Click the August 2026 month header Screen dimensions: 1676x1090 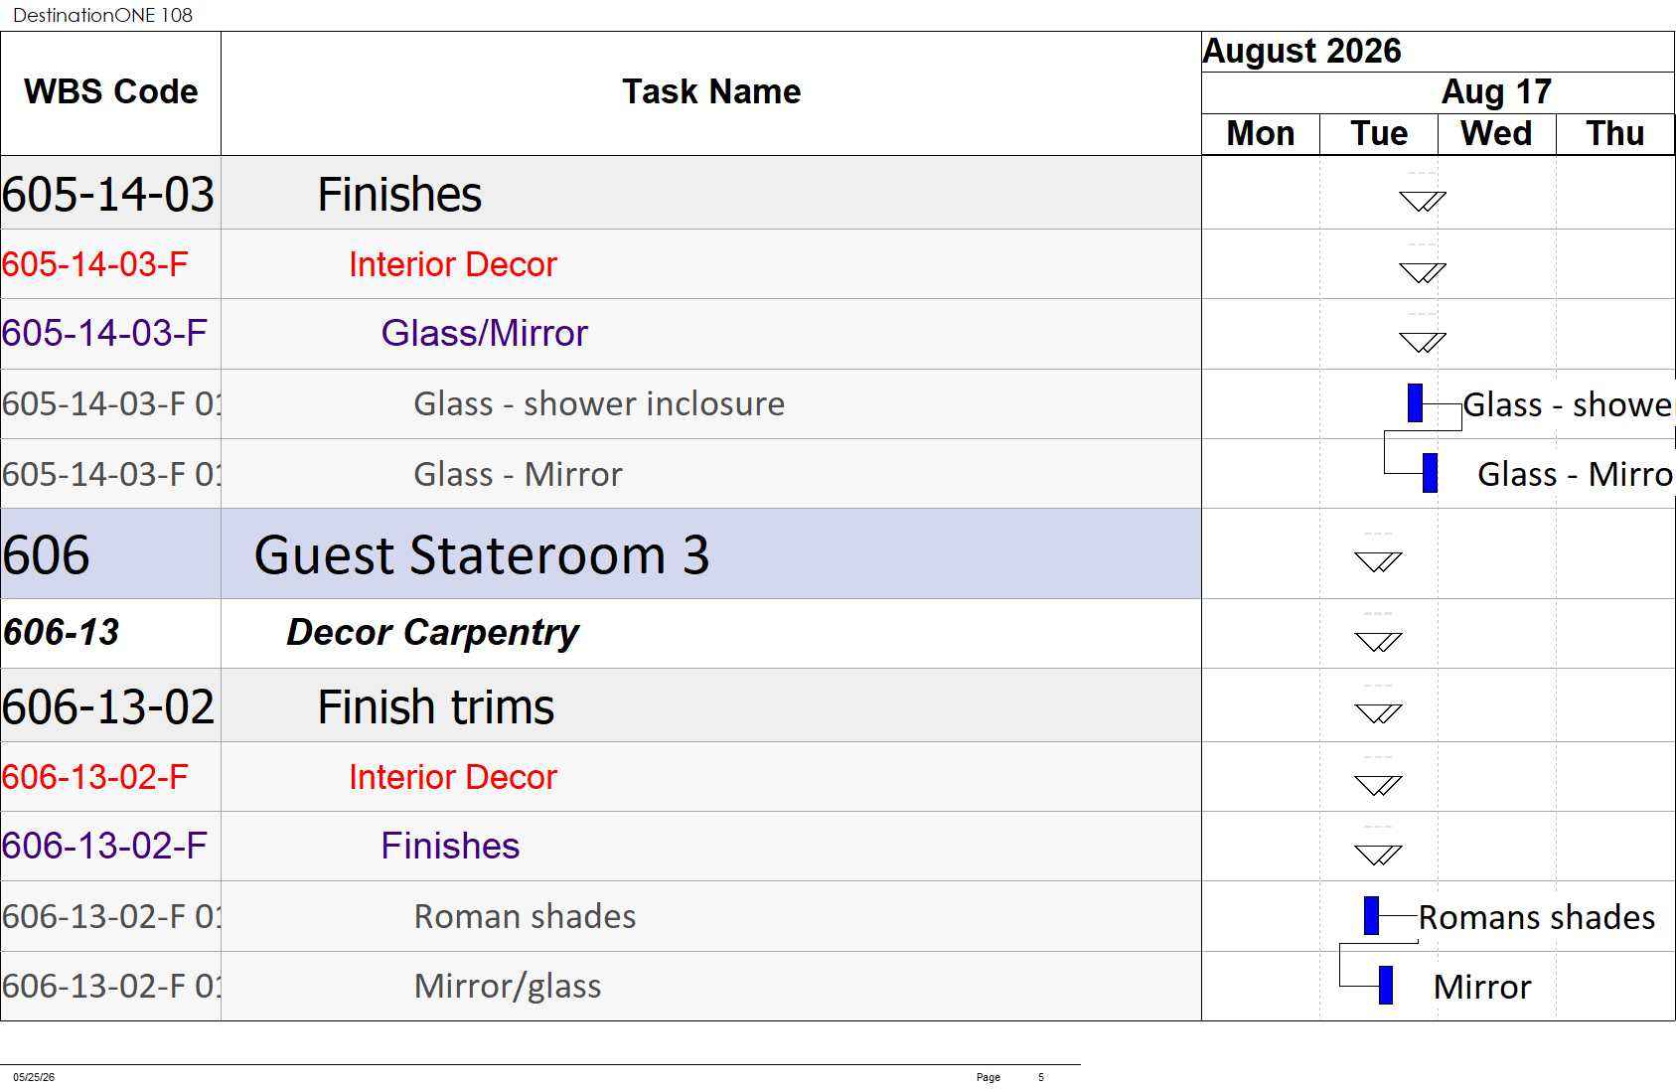click(1301, 52)
